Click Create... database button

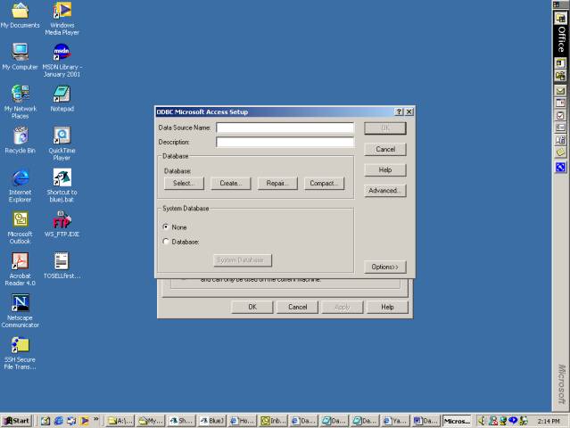230,184
